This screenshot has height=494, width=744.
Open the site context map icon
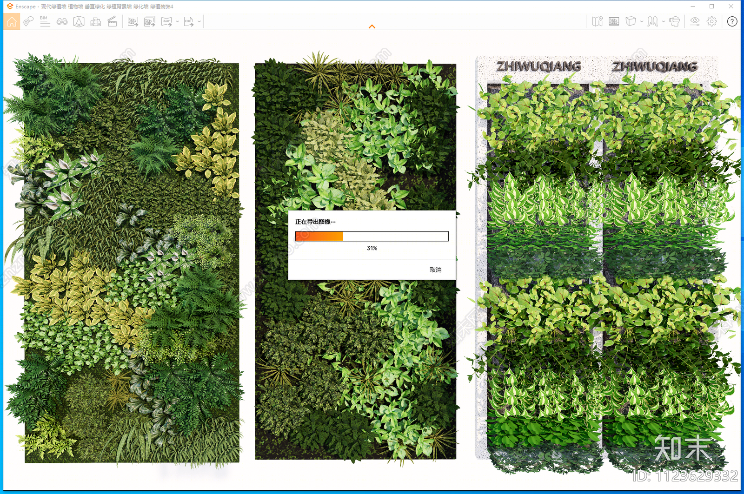pyautogui.click(x=597, y=21)
